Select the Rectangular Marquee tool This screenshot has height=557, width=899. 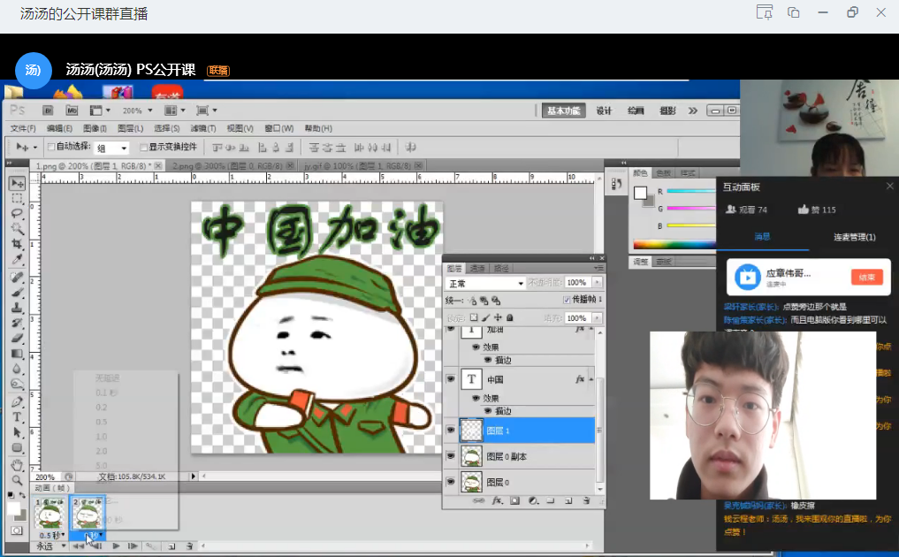[17, 198]
